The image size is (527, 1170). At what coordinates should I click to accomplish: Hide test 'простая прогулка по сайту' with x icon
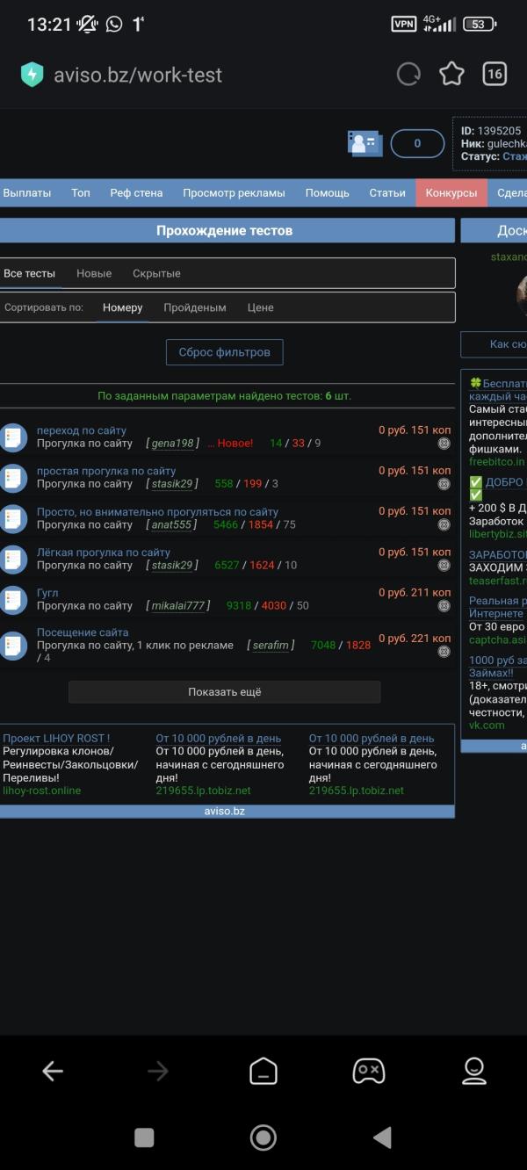444,484
